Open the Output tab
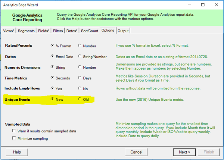 pos(123,31)
